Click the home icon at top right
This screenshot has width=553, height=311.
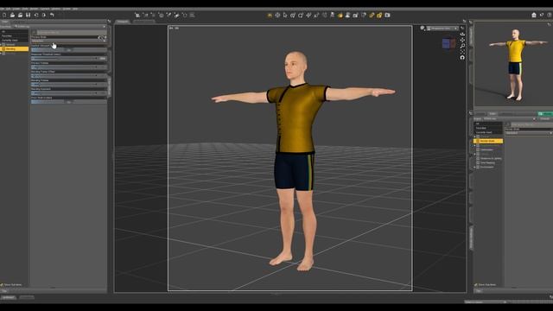(534, 15)
